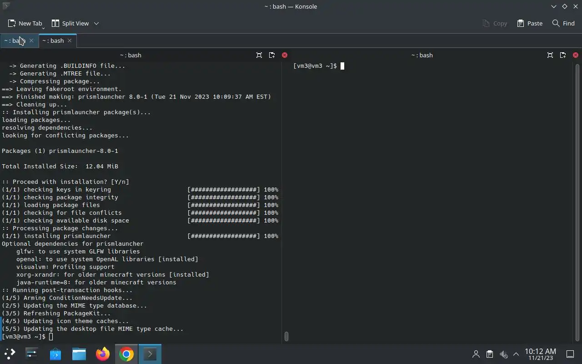Close the left terminal split pane
Image resolution: width=582 pixels, height=364 pixels.
click(285, 55)
